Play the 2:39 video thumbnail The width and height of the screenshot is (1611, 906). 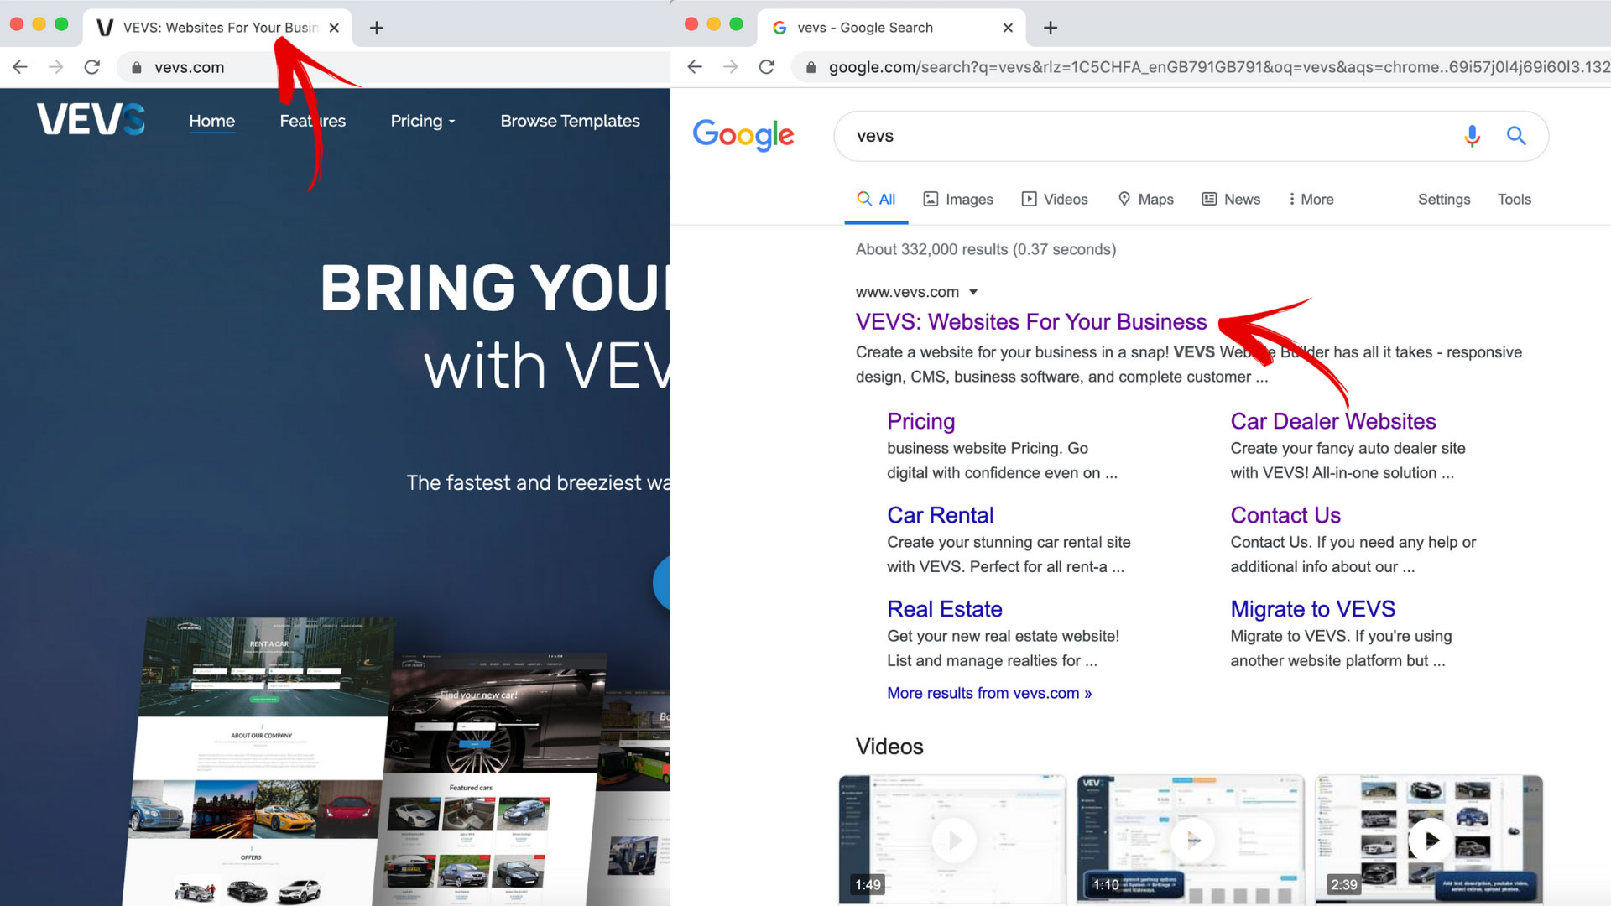(x=1429, y=839)
